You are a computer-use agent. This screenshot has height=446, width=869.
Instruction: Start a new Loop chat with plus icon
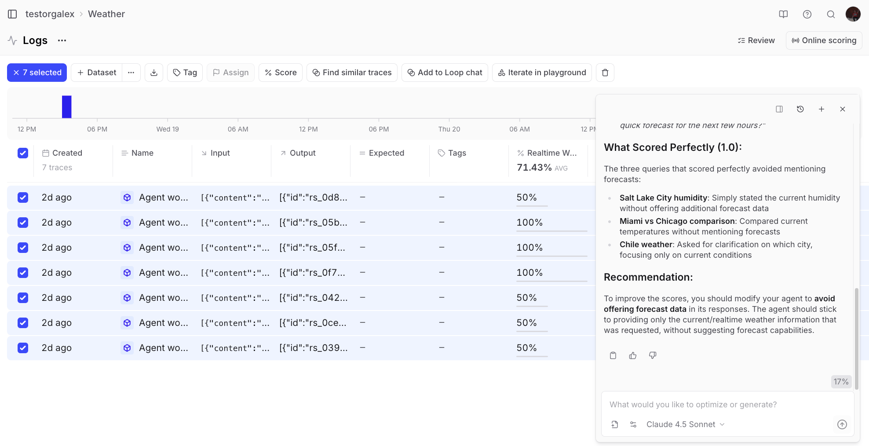point(822,109)
